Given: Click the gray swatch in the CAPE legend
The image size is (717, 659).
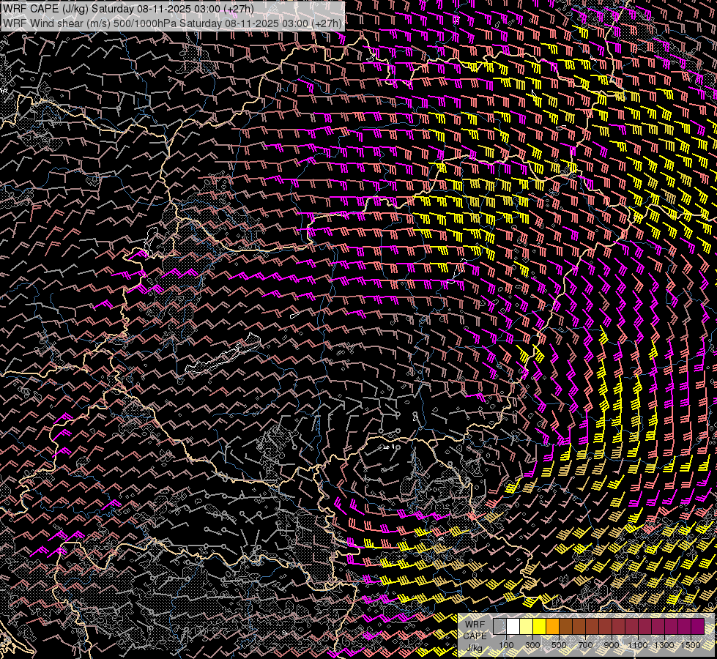Looking at the screenshot, I should pos(499,627).
